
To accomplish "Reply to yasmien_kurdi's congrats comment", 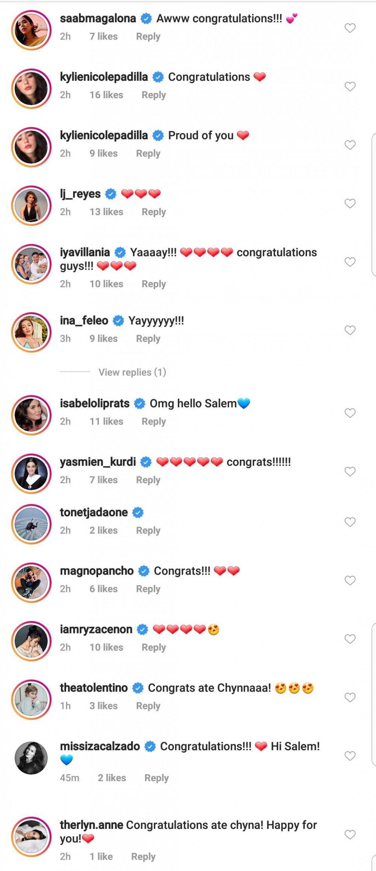I will coord(148,480).
